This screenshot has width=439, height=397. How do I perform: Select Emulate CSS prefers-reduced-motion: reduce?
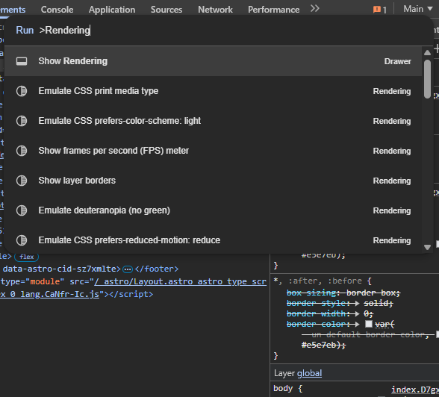click(x=214, y=240)
